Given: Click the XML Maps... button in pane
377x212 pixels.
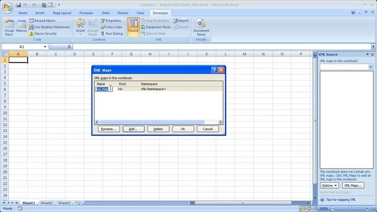Looking at the screenshot, I should 353,185.
